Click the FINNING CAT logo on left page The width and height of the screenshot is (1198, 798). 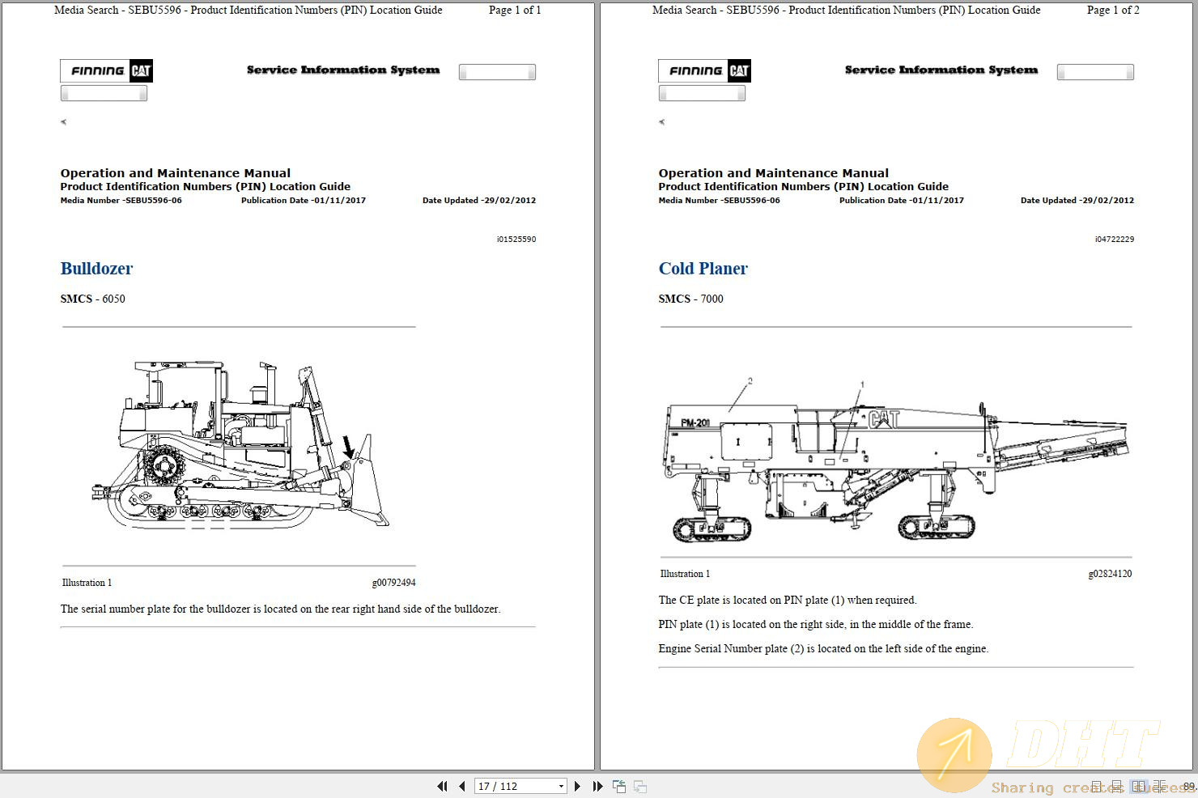pos(106,70)
